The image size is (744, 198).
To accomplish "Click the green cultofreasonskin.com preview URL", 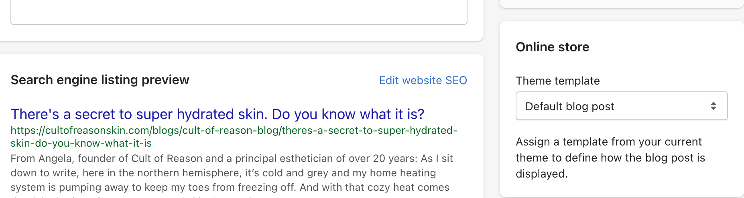I will (x=234, y=131).
